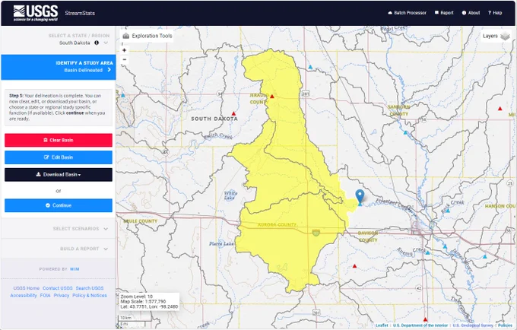
Task: Open the Layers control
Action: coord(496,36)
